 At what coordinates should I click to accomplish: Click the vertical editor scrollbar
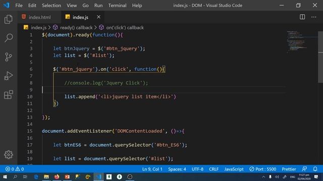tap(320, 57)
